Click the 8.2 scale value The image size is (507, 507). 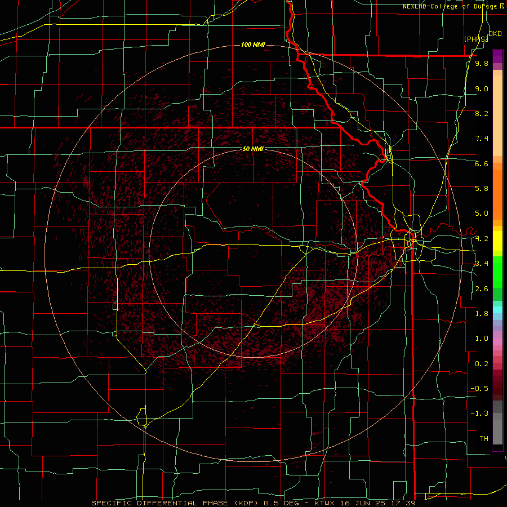point(482,113)
